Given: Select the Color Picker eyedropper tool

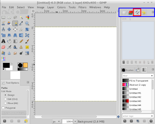Looking at the screenshot, I should point(21,23).
